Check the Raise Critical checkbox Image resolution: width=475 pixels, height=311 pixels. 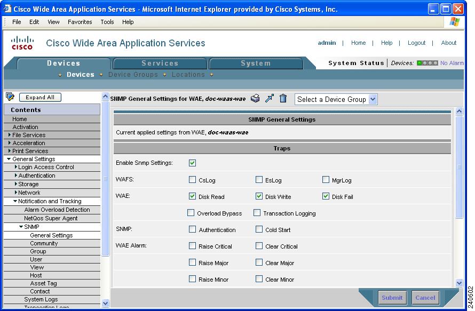pos(192,245)
